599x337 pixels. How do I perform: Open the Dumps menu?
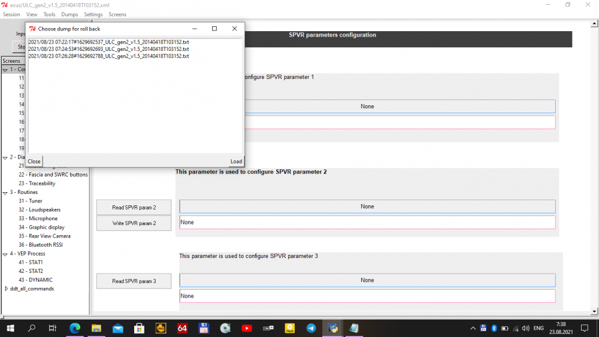coord(69,14)
